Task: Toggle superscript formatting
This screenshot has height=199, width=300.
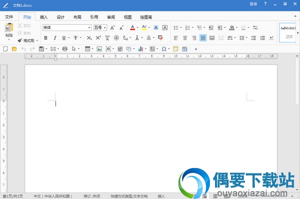Action: pos(98,38)
